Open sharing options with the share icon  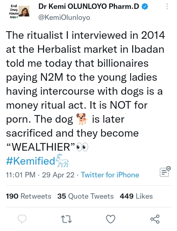(155, 219)
